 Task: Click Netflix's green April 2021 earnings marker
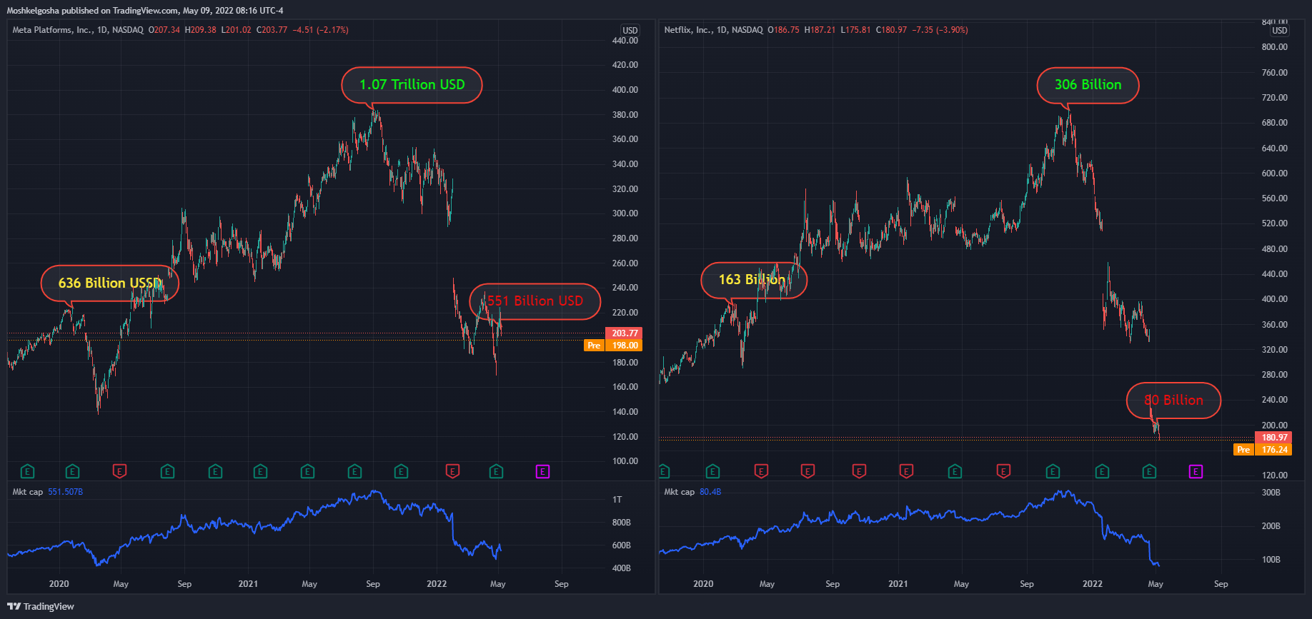pyautogui.click(x=955, y=471)
